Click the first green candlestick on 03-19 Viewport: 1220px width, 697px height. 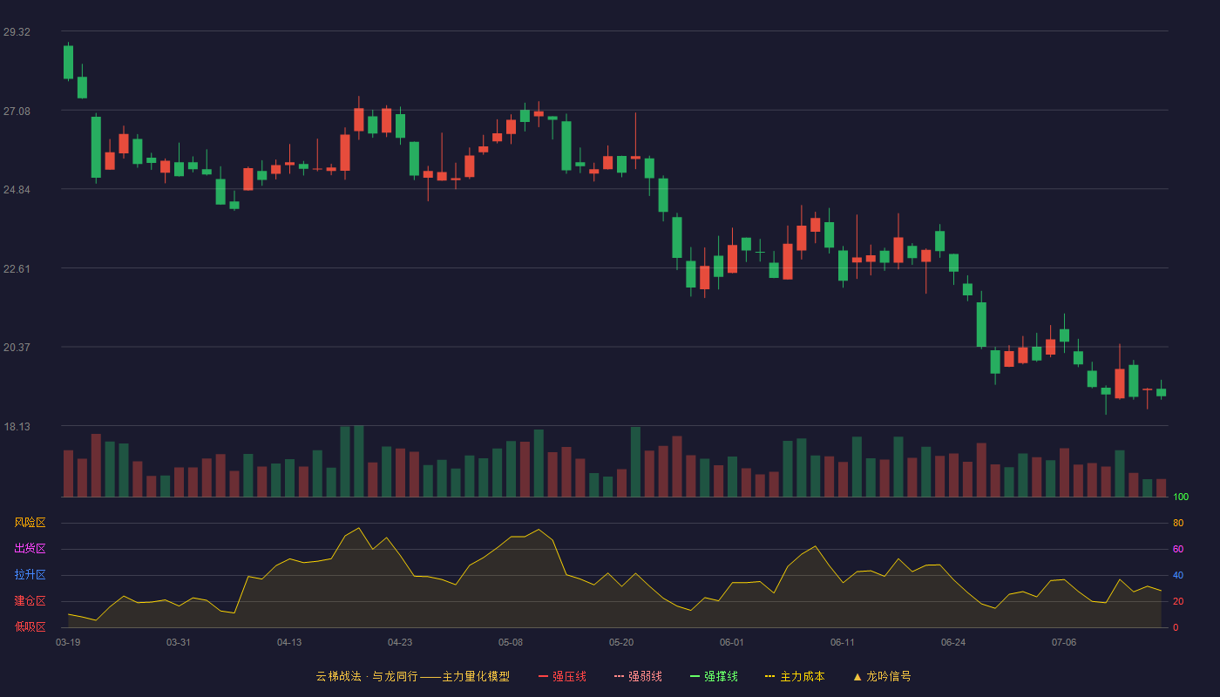pyautogui.click(x=68, y=62)
